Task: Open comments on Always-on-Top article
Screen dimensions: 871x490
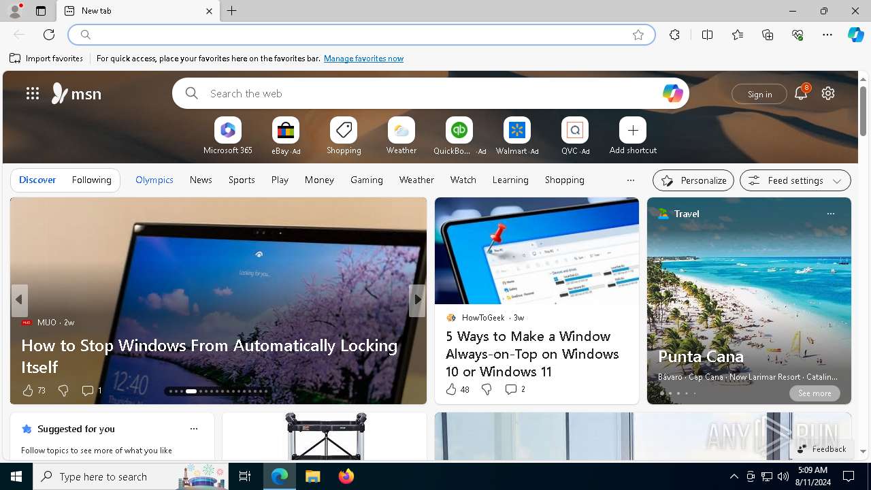Action: (514, 389)
